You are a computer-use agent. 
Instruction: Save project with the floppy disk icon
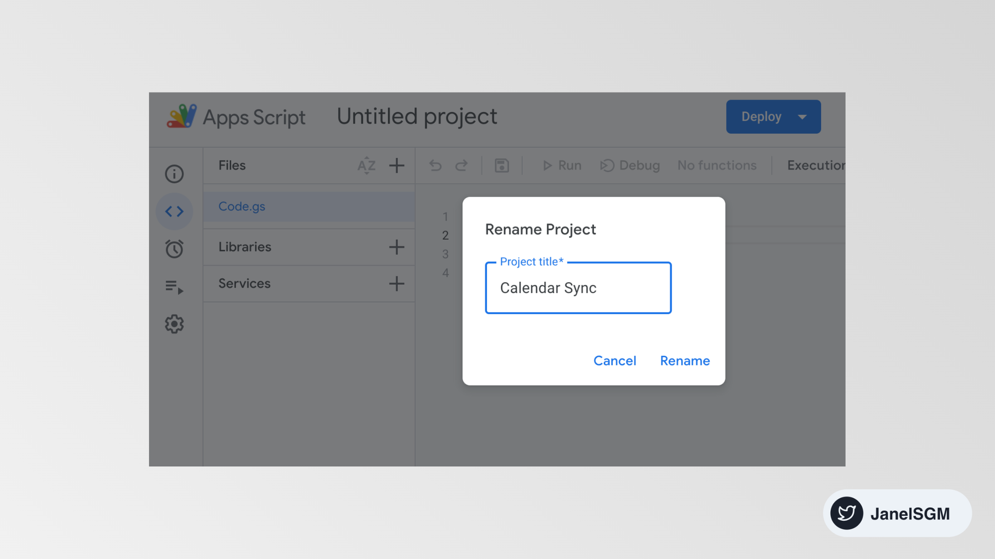[x=501, y=165]
